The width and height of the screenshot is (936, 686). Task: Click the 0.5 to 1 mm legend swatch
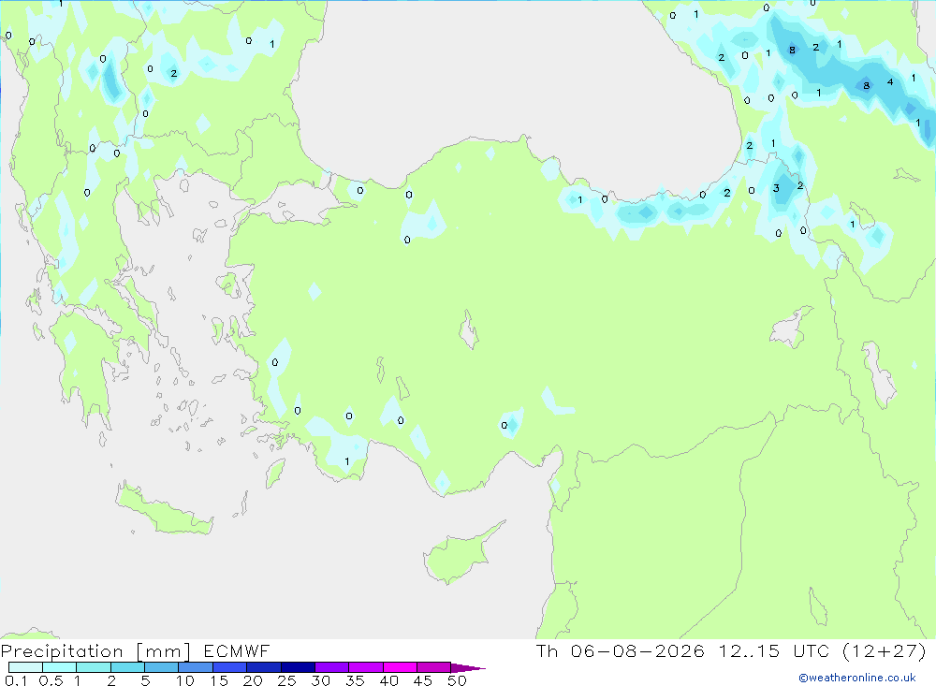click(x=60, y=667)
